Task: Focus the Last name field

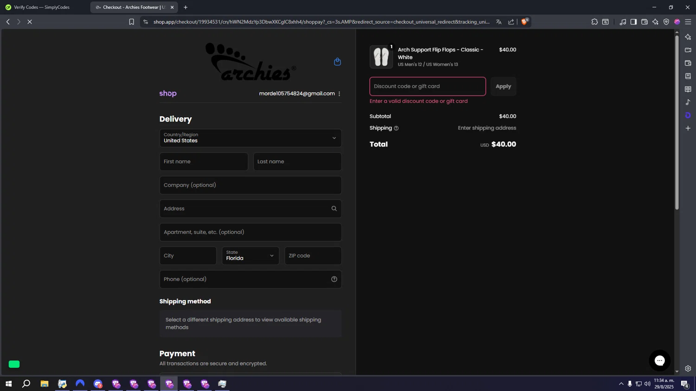Action: tap(297, 162)
